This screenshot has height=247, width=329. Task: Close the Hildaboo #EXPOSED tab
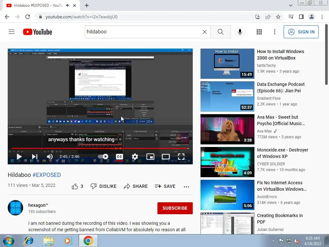(75, 5)
